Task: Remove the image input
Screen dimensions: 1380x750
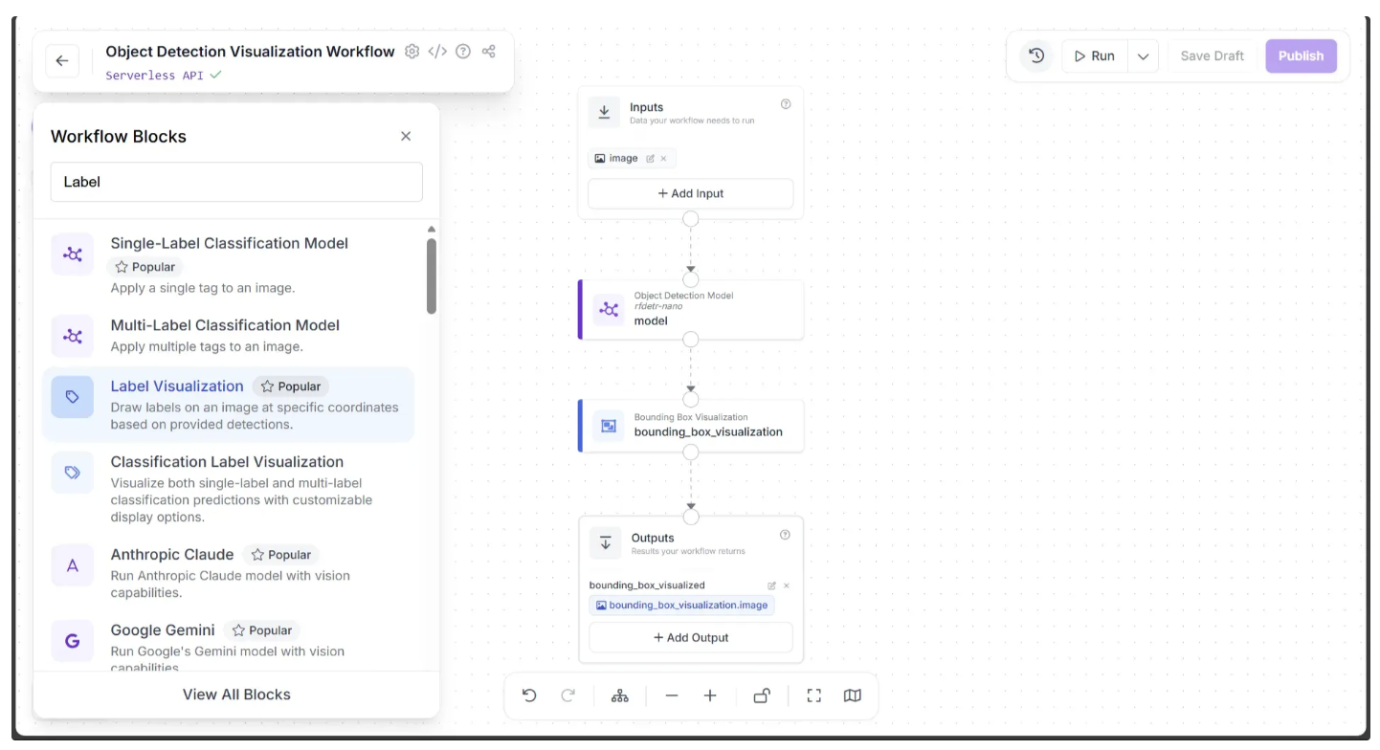Action: 663,159
